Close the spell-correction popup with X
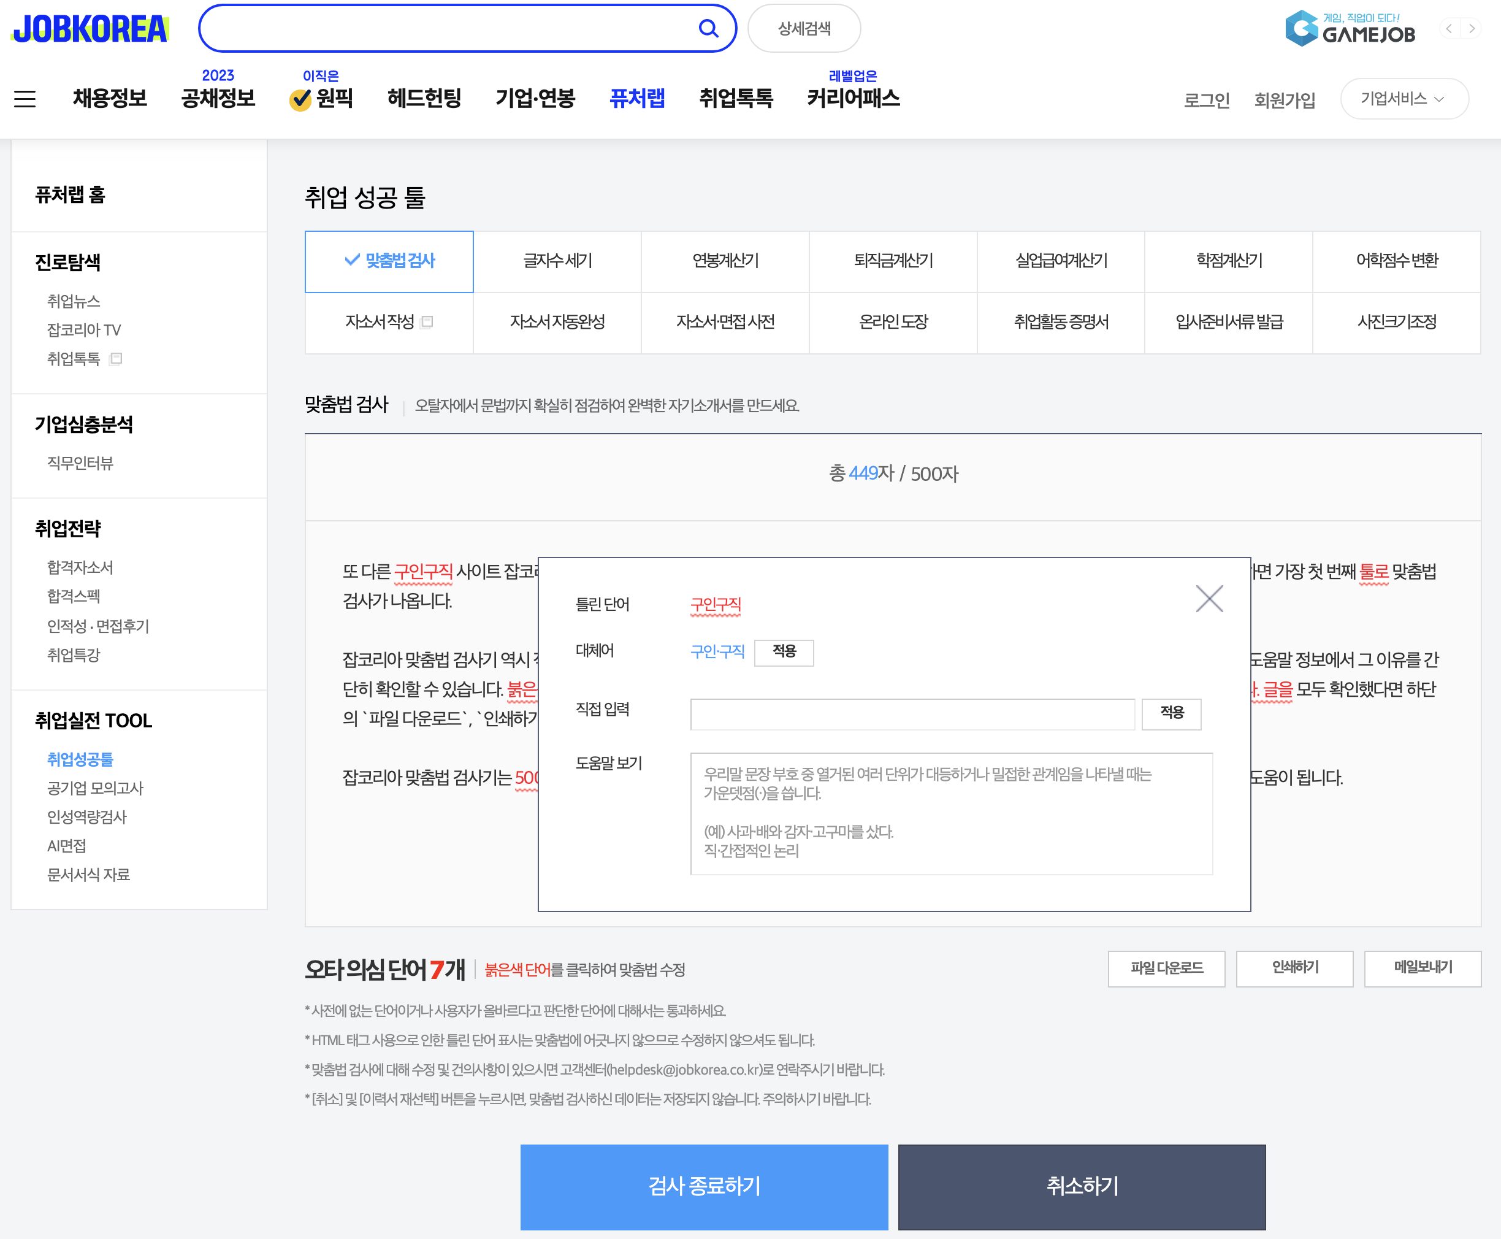Screen dimensions: 1501x1239 click(1209, 599)
